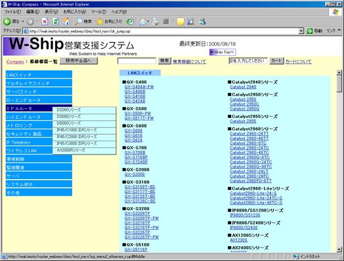This screenshot has height=261, width=344.
Task: Refresh the page with the green arrows icon
Action: point(56,22)
